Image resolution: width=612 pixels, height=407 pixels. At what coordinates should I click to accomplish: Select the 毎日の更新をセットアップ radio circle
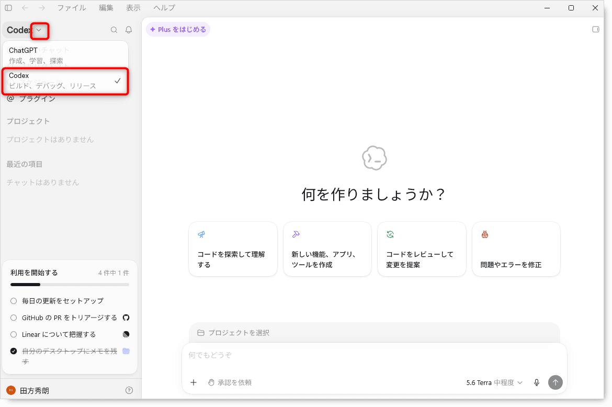tap(14, 301)
